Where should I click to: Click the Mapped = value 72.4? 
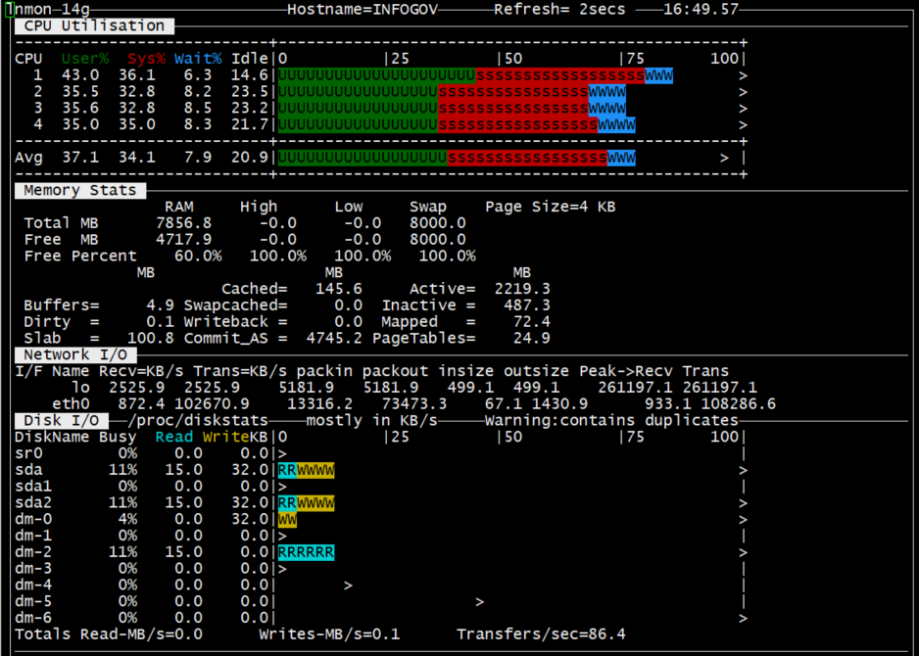coord(532,321)
